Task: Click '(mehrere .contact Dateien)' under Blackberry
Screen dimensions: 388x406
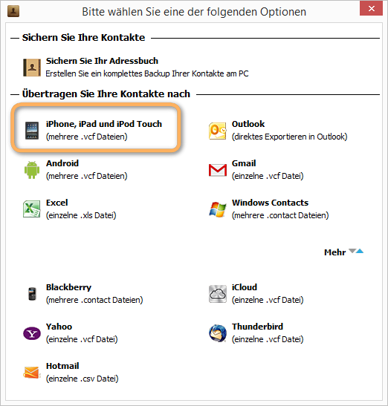Action: tap(94, 300)
